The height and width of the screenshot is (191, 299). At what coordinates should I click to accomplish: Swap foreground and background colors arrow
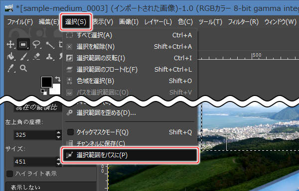tap(57, 79)
